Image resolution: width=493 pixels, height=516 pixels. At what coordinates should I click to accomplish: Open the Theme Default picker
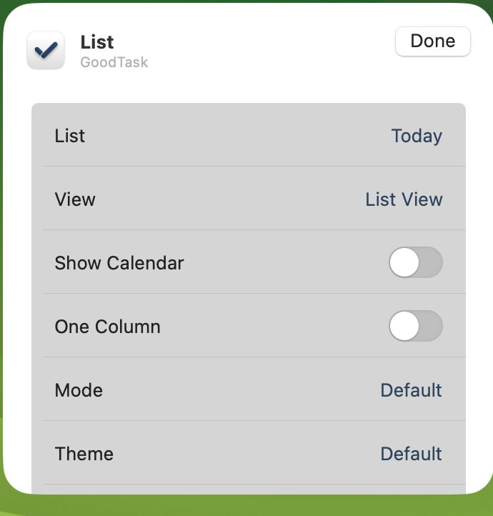click(411, 454)
